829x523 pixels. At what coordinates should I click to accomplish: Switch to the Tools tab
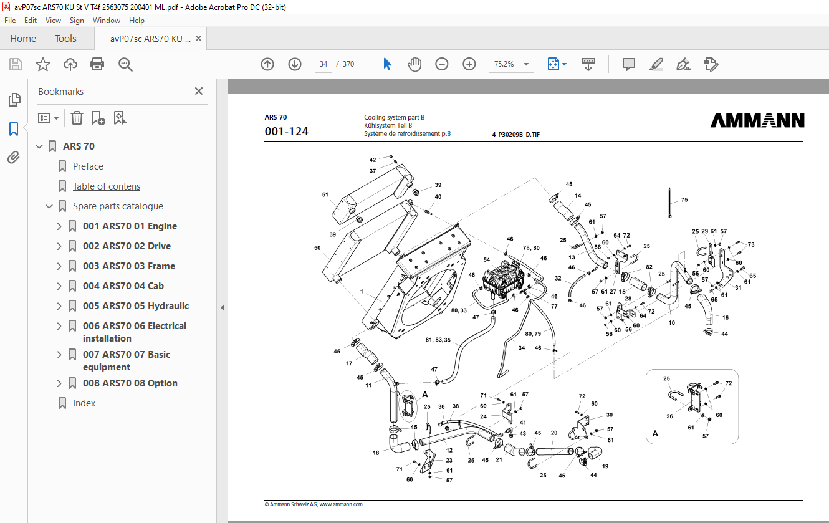click(x=65, y=39)
